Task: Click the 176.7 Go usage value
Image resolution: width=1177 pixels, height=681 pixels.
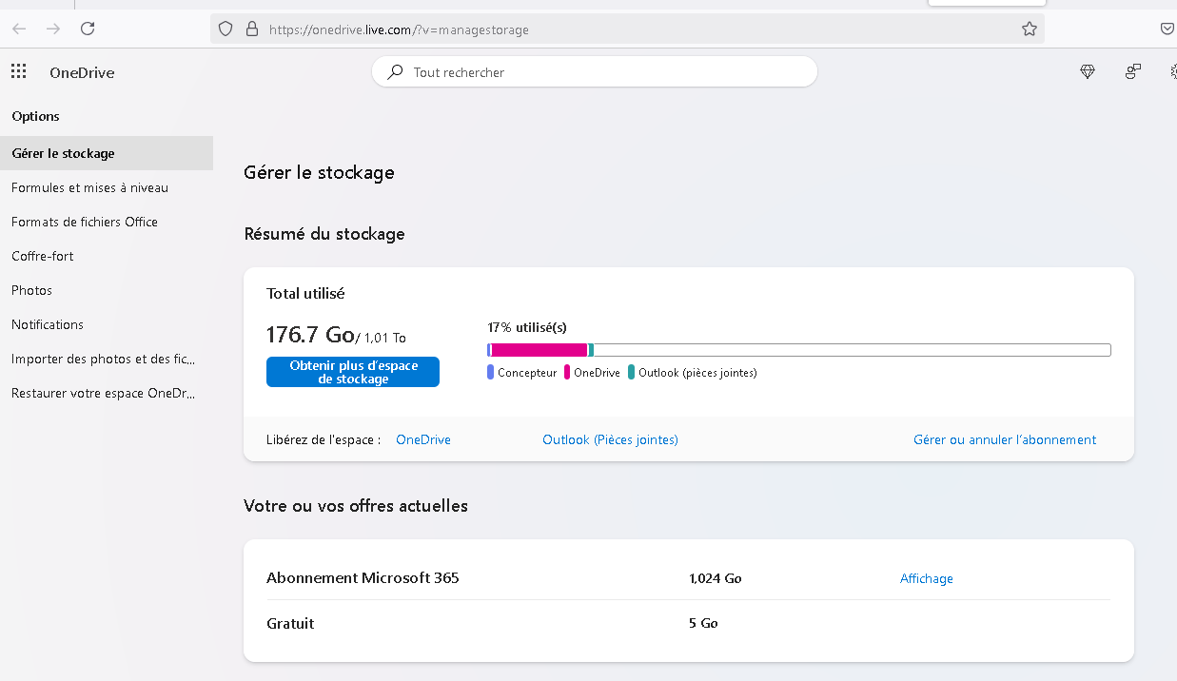Action: click(310, 335)
